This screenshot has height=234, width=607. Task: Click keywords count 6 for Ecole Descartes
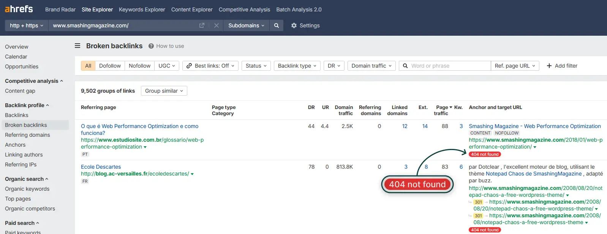(x=461, y=167)
